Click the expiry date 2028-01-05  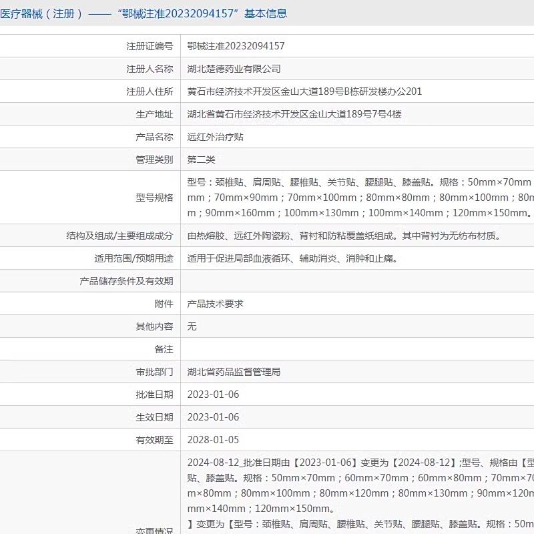tap(213, 440)
